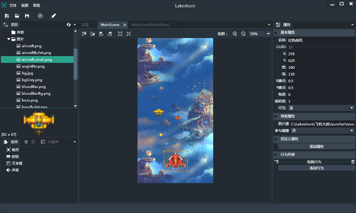356x213 pixels.
Task: Collapse the 基本属性 section
Action: (276, 32)
